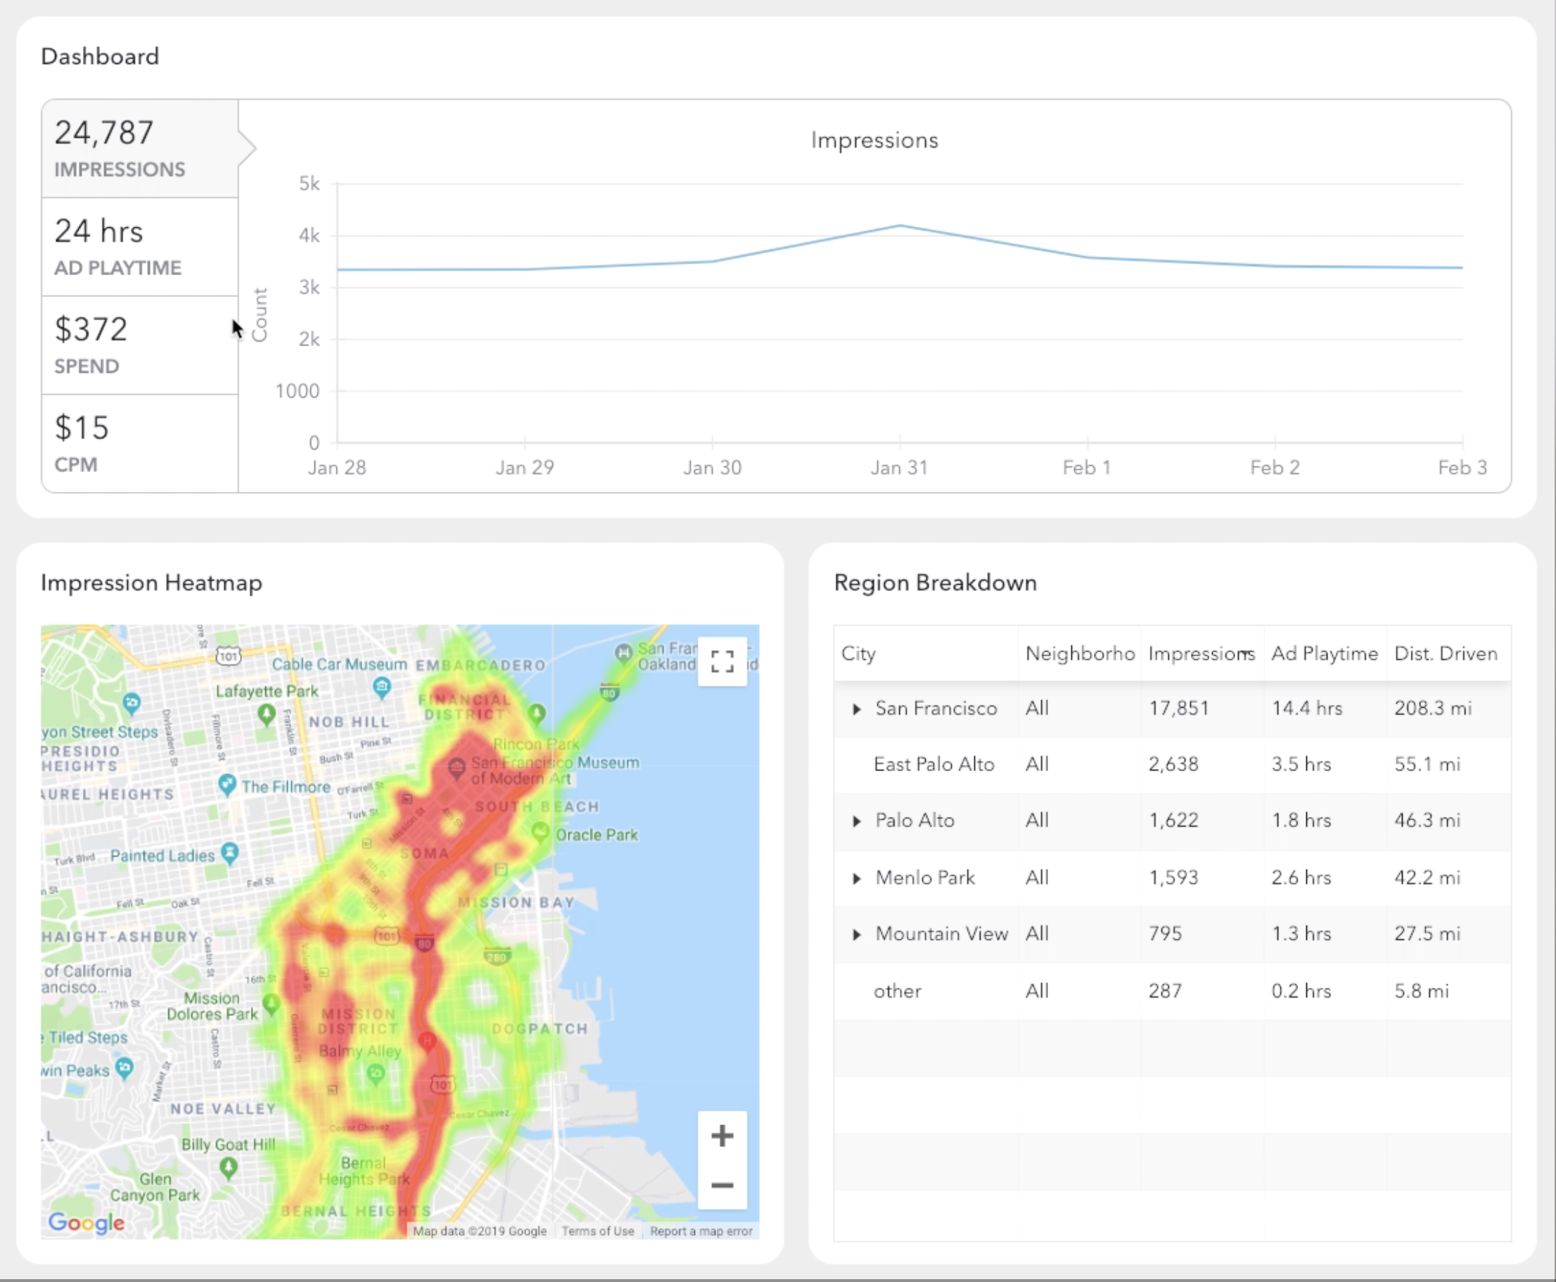Open the Terms of Use link
This screenshot has height=1282, width=1556.
click(597, 1231)
